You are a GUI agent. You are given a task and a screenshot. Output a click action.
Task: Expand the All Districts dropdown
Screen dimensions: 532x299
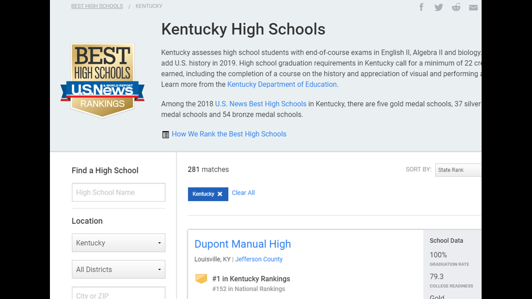coord(118,269)
